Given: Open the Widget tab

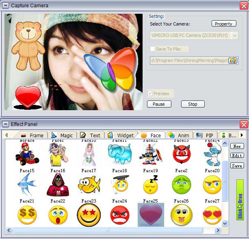Looking at the screenshot, I should tap(121, 135).
